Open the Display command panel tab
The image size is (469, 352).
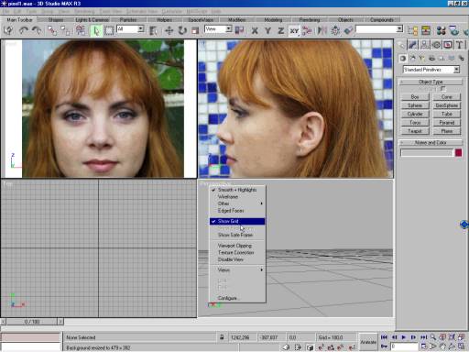pos(448,45)
